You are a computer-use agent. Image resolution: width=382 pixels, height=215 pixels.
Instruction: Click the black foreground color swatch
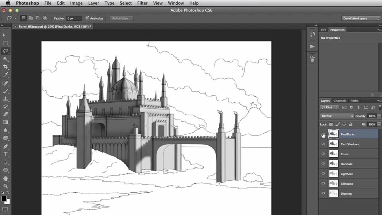[4, 198]
